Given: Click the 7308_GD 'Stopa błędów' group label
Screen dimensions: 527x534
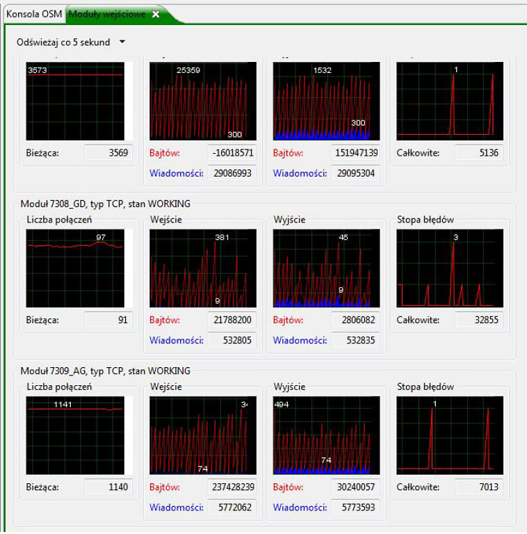Looking at the screenshot, I should tap(425, 220).
